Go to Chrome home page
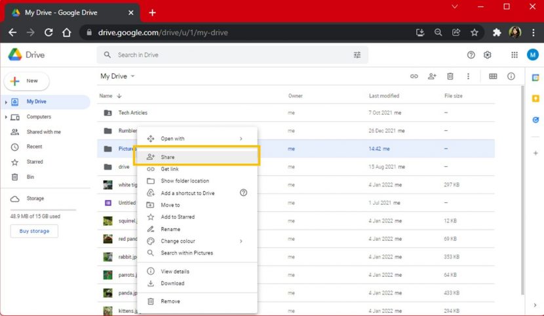This screenshot has width=544, height=316. pos(67,33)
